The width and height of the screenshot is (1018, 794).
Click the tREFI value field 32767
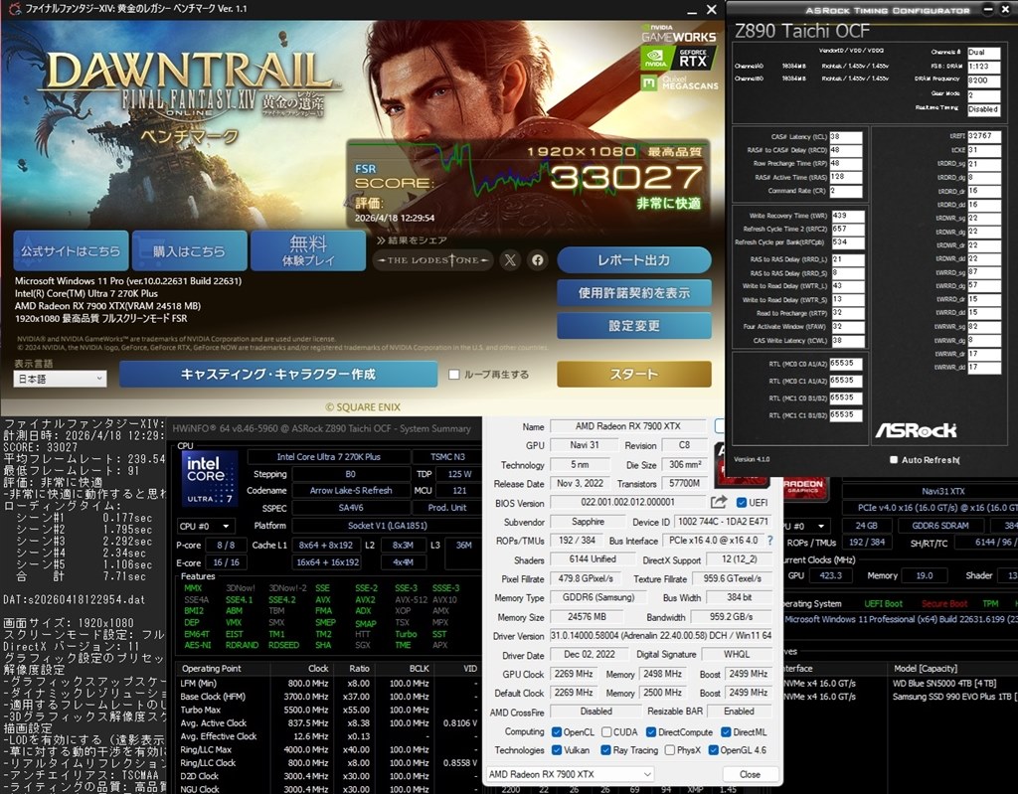coord(983,136)
